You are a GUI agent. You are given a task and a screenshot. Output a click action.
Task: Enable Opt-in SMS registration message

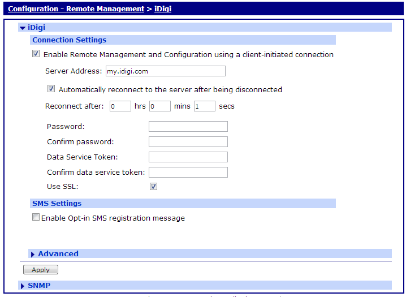pyautogui.click(x=36, y=217)
